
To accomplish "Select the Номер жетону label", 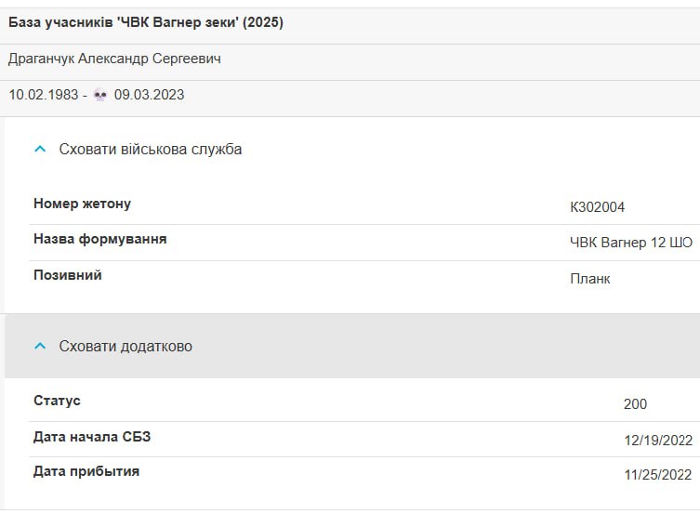I will click(x=82, y=204).
